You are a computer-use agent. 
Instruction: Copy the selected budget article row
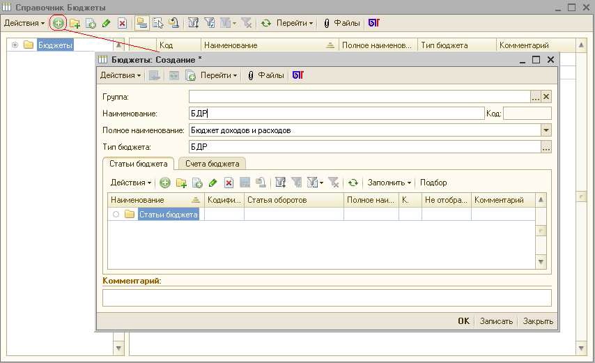point(197,183)
